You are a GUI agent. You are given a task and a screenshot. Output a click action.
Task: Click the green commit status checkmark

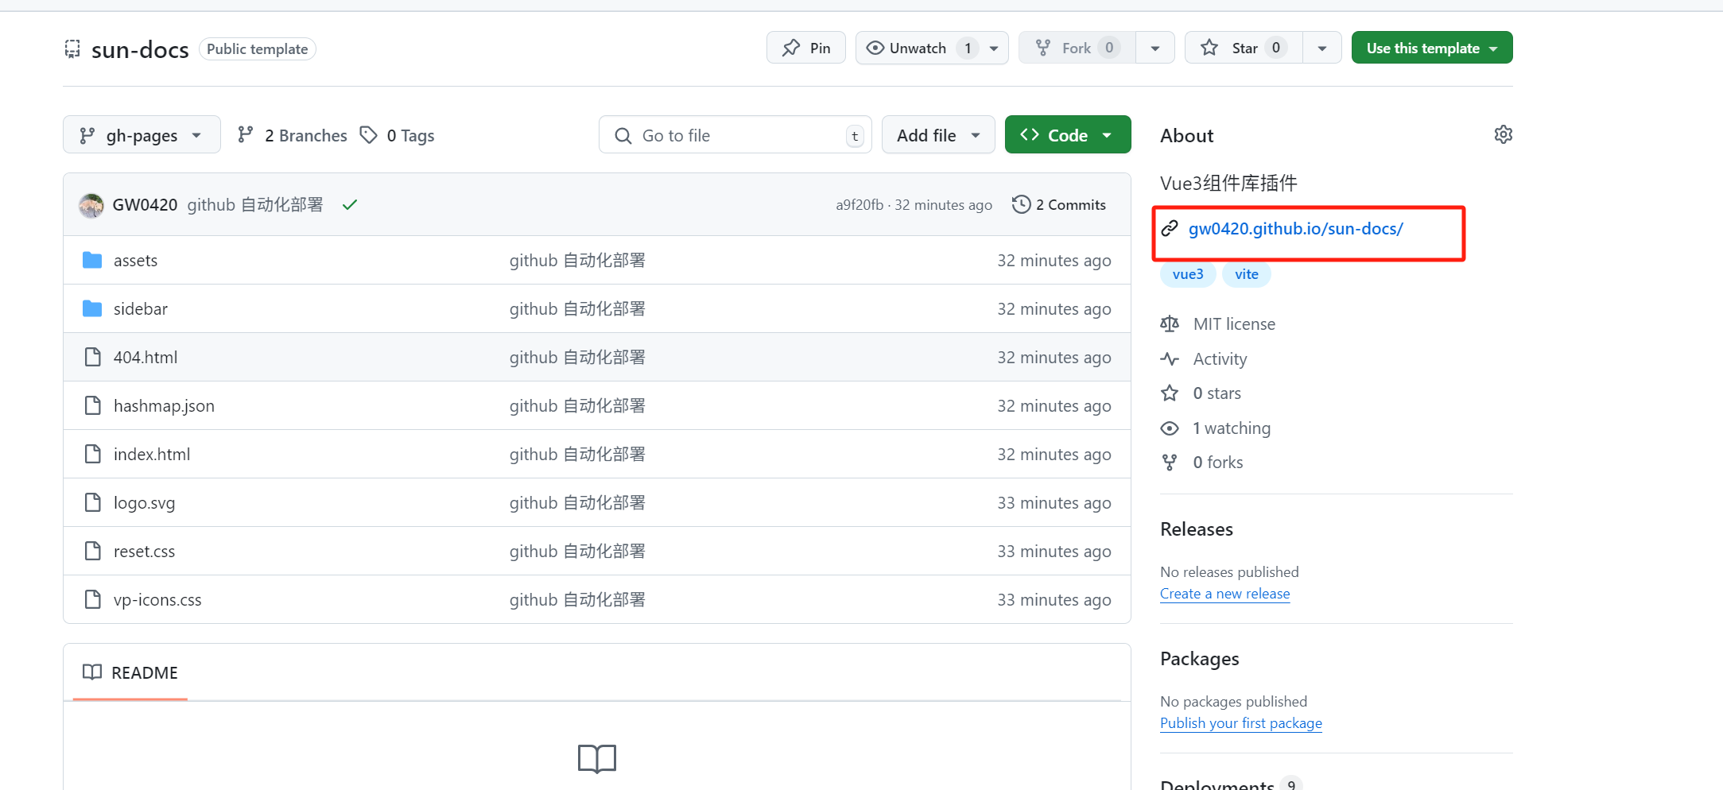(x=349, y=205)
